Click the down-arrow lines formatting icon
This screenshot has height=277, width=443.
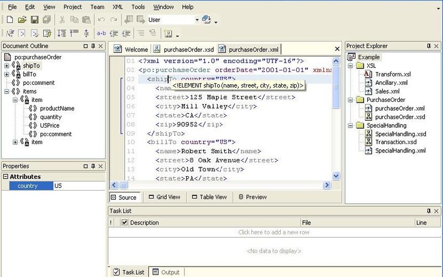[x=61, y=34]
